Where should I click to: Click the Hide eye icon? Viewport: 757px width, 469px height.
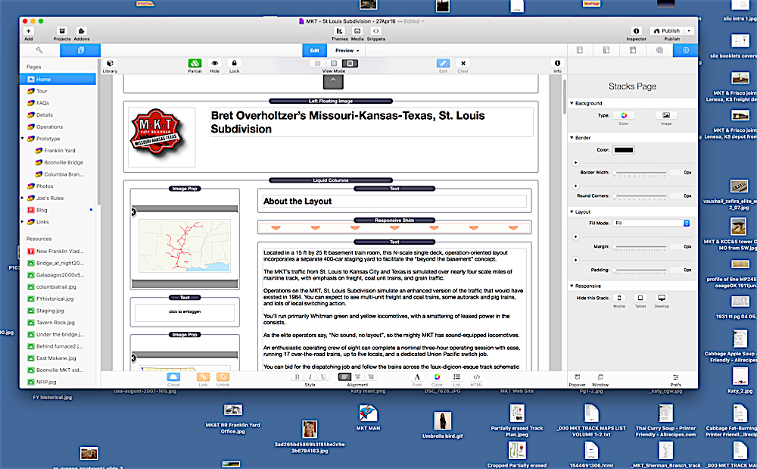(x=215, y=64)
